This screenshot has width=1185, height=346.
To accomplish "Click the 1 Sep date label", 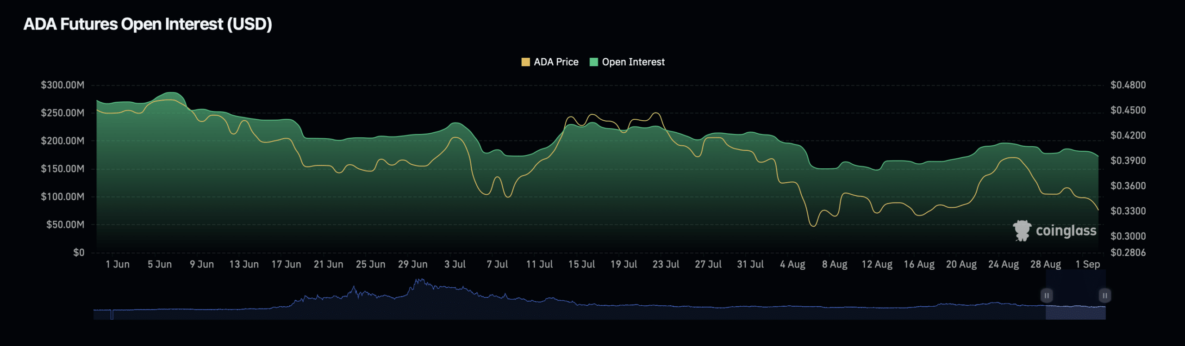I will [x=1087, y=264].
